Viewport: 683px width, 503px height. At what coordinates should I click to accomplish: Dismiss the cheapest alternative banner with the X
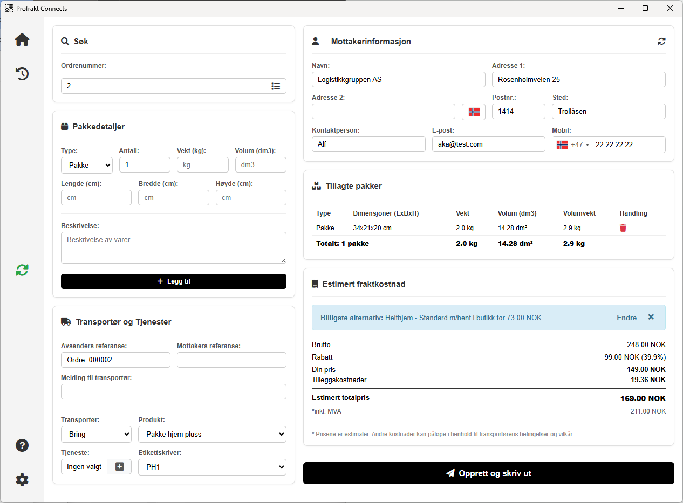click(x=651, y=318)
